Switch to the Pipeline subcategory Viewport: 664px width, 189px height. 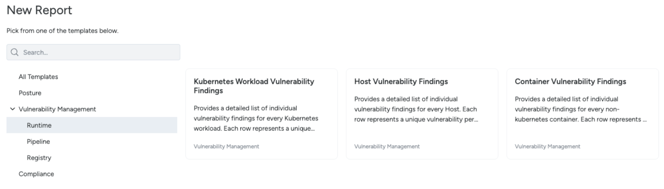point(38,141)
